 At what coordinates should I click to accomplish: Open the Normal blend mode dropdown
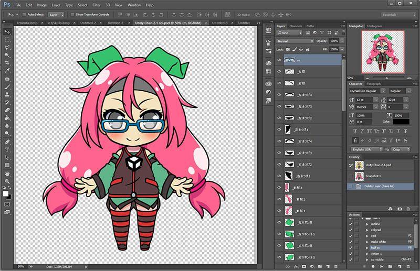point(295,41)
